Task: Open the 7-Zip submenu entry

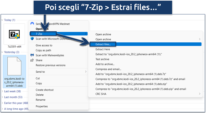Action: (x=59, y=34)
